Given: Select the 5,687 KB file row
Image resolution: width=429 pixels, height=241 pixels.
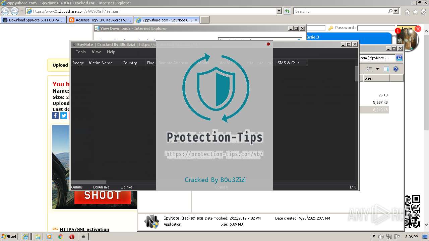Looking at the screenshot, I should pos(374,102).
